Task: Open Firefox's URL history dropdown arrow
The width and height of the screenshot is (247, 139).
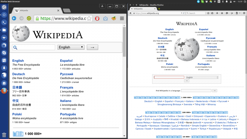Action: 182,13
